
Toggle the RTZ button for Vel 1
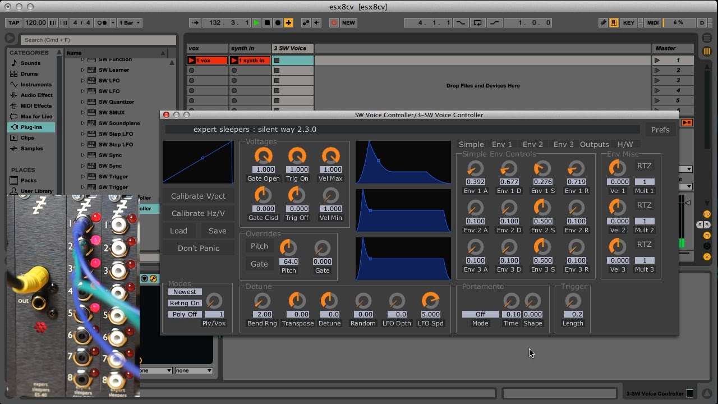(644, 166)
